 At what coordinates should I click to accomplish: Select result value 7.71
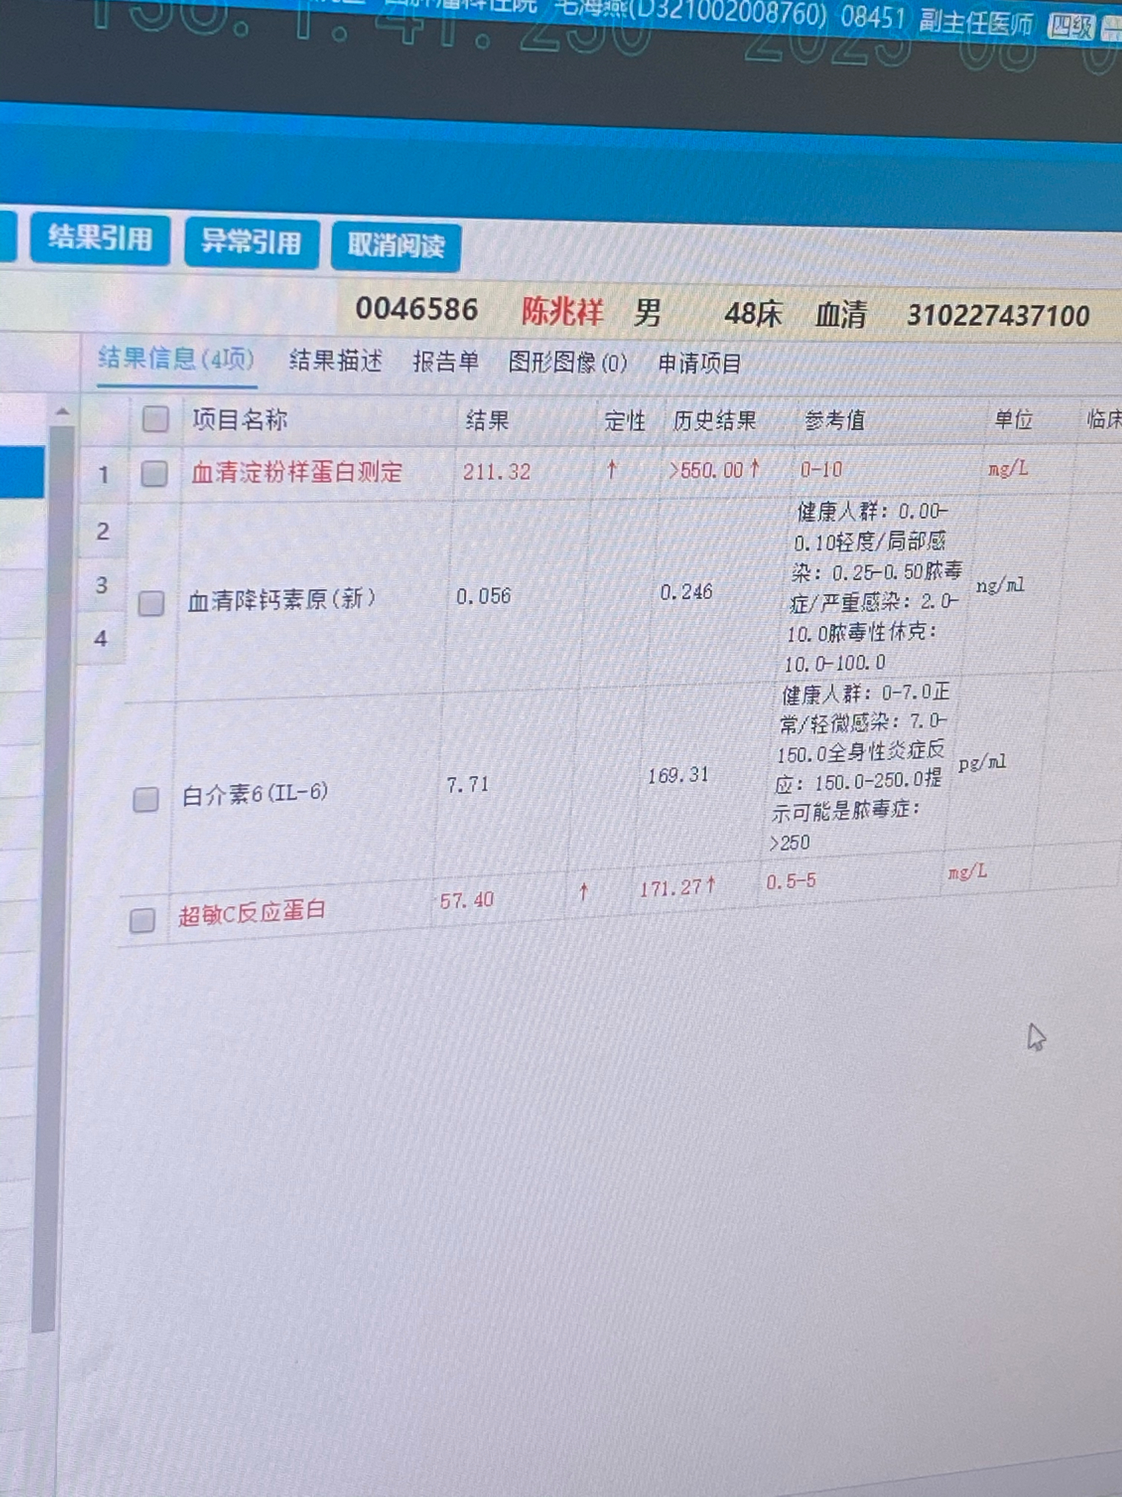(x=467, y=785)
